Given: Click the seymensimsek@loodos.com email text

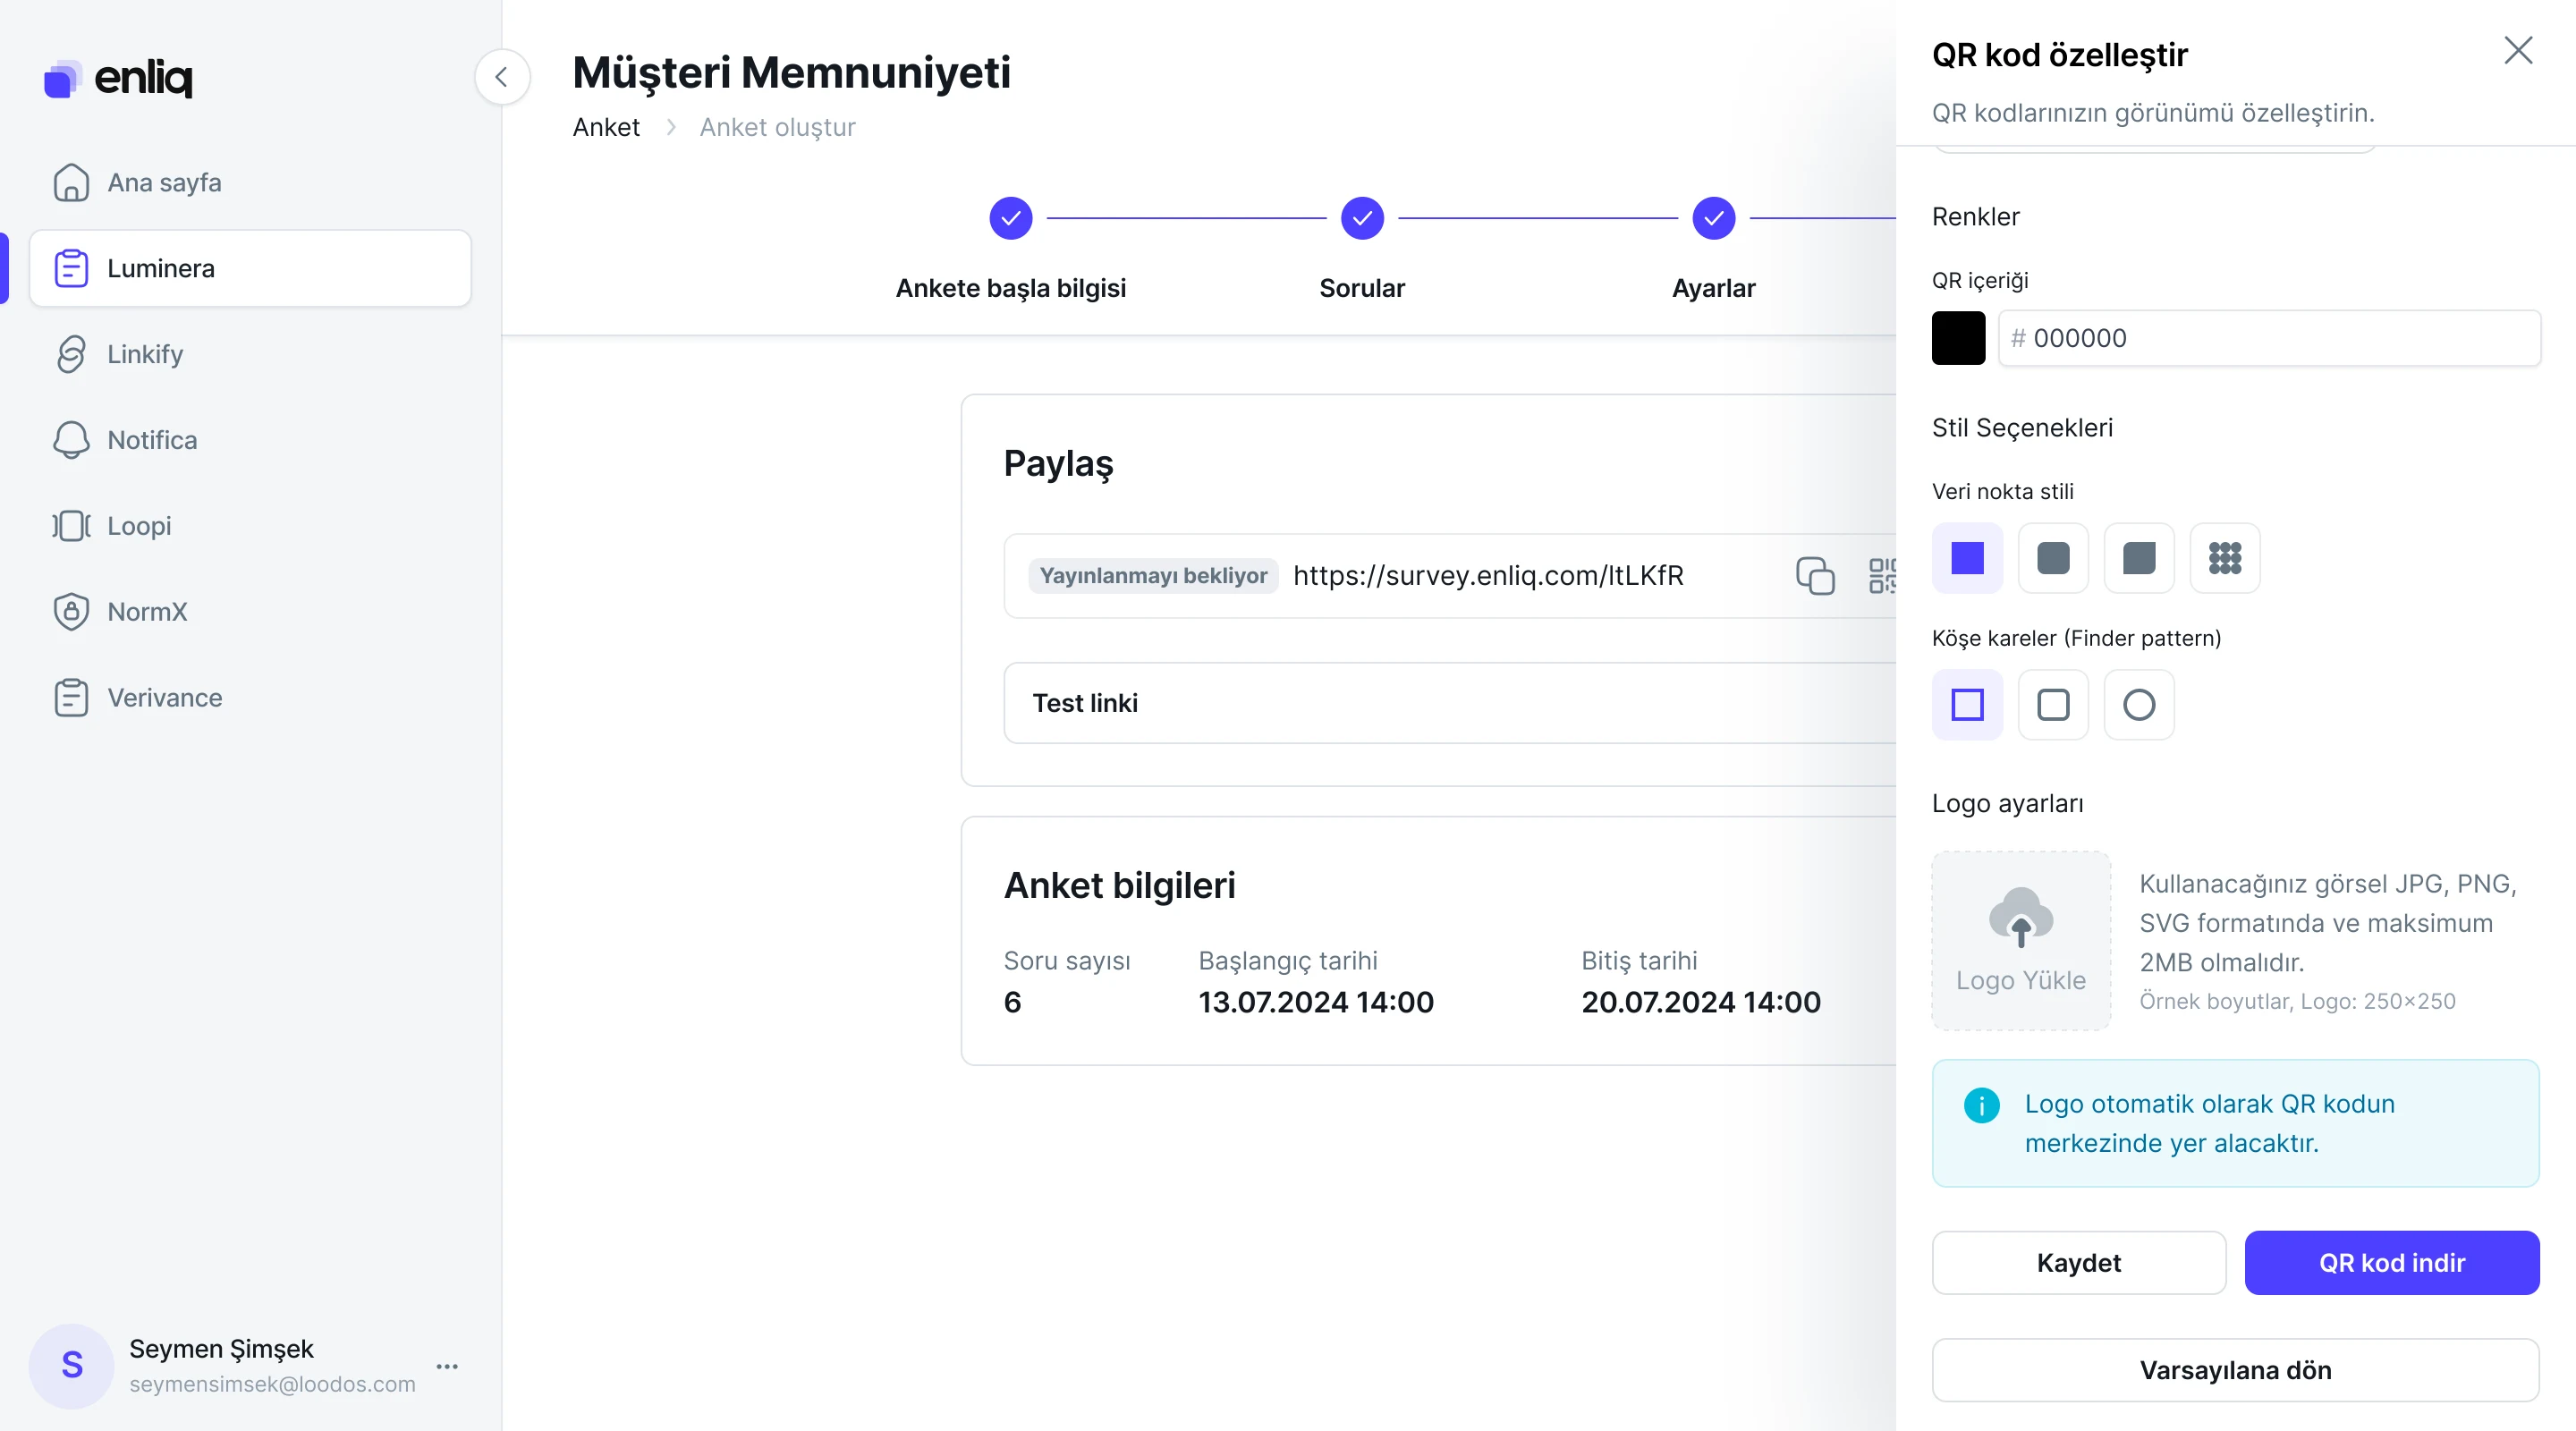Looking at the screenshot, I should [272, 1384].
